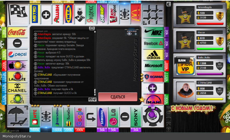
Task: Open the chat info icon
Action: pyautogui.click(x=92, y=28)
